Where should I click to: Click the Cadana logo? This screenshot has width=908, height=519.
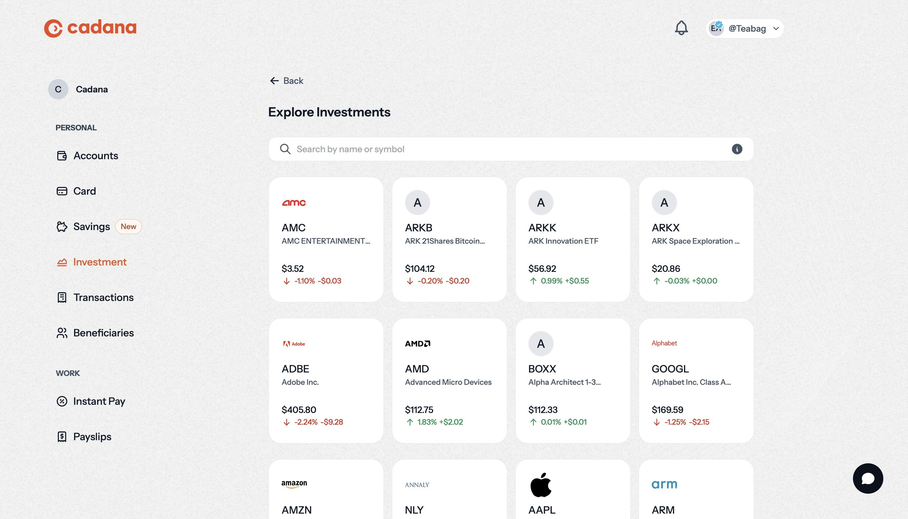90,28
